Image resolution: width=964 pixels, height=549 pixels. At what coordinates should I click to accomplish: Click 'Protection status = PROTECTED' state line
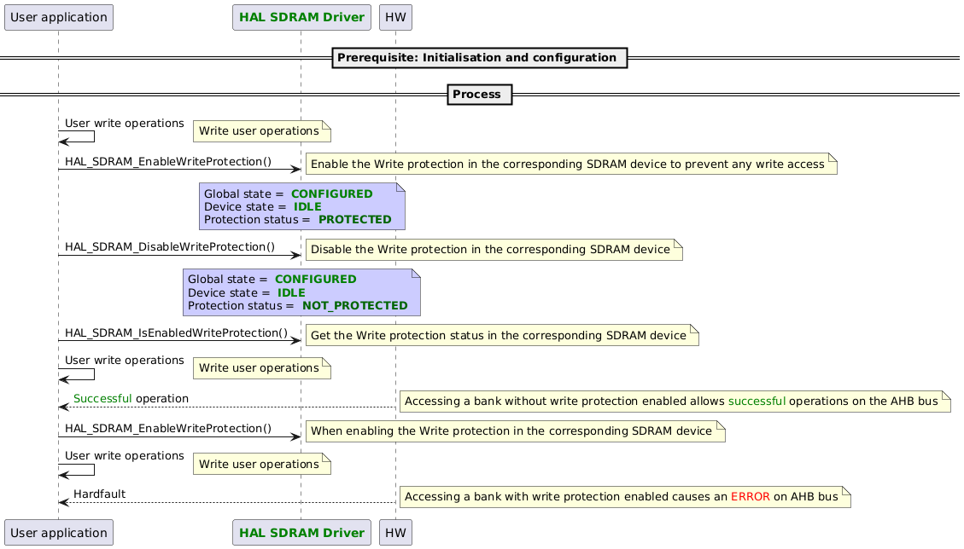[x=297, y=219]
